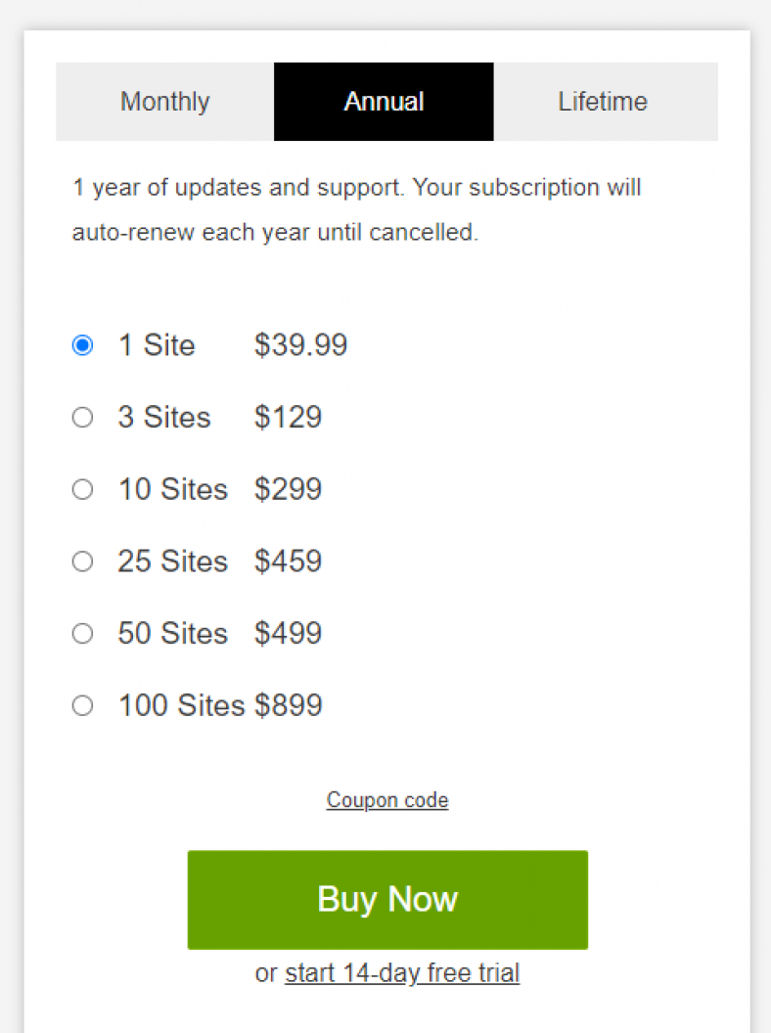Choose the 3 Sites radio button
This screenshot has width=771, height=1033.
point(82,417)
